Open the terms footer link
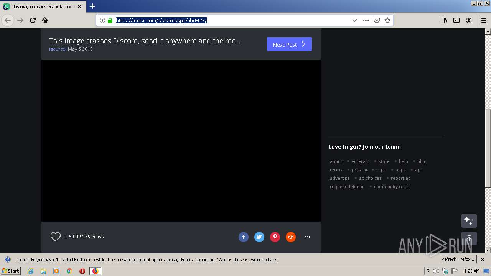Image resolution: width=491 pixels, height=276 pixels. click(x=336, y=170)
